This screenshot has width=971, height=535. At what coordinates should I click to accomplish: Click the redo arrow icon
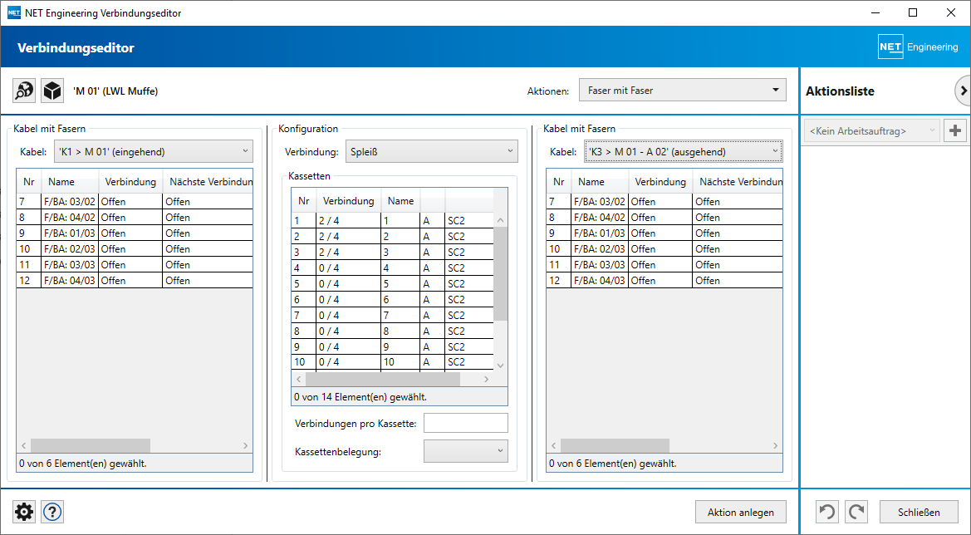(x=856, y=512)
